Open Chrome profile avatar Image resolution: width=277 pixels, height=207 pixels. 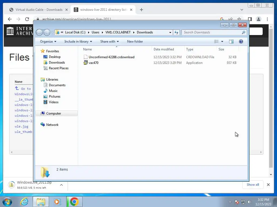(x=258, y=19)
